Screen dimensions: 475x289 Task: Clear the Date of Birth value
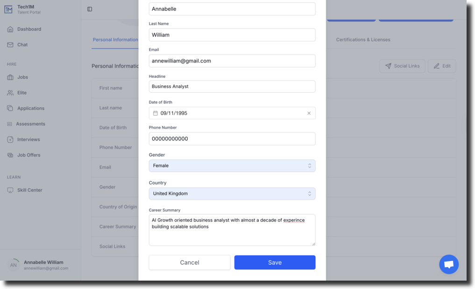tap(309, 113)
